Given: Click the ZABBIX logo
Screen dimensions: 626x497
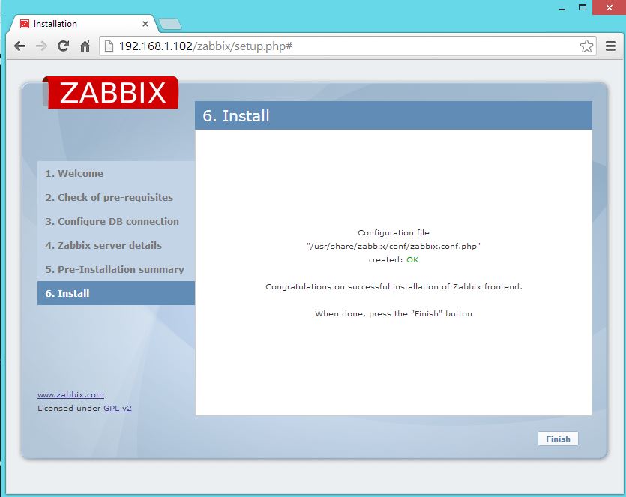Looking at the screenshot, I should click(x=112, y=93).
